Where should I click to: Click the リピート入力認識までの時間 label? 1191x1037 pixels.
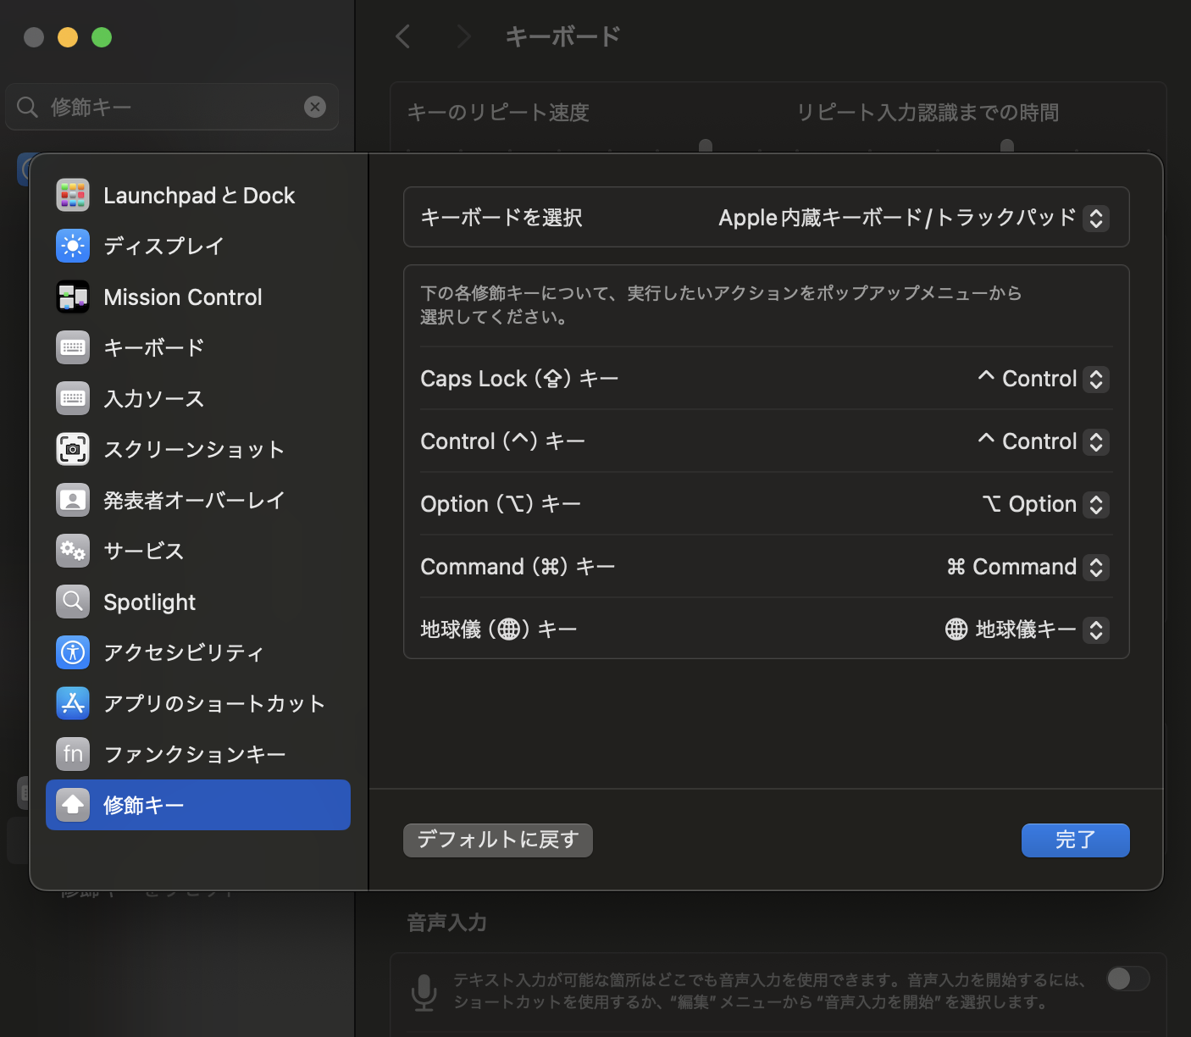tap(928, 113)
